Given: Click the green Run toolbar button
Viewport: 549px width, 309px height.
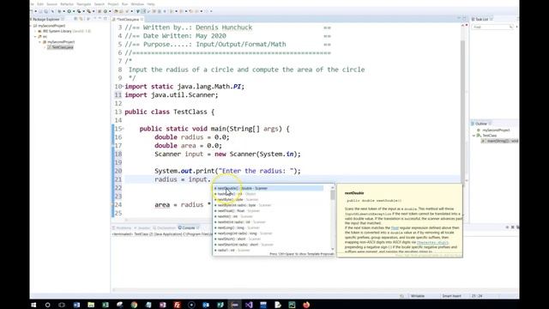Looking at the screenshot, I should click(69, 11).
